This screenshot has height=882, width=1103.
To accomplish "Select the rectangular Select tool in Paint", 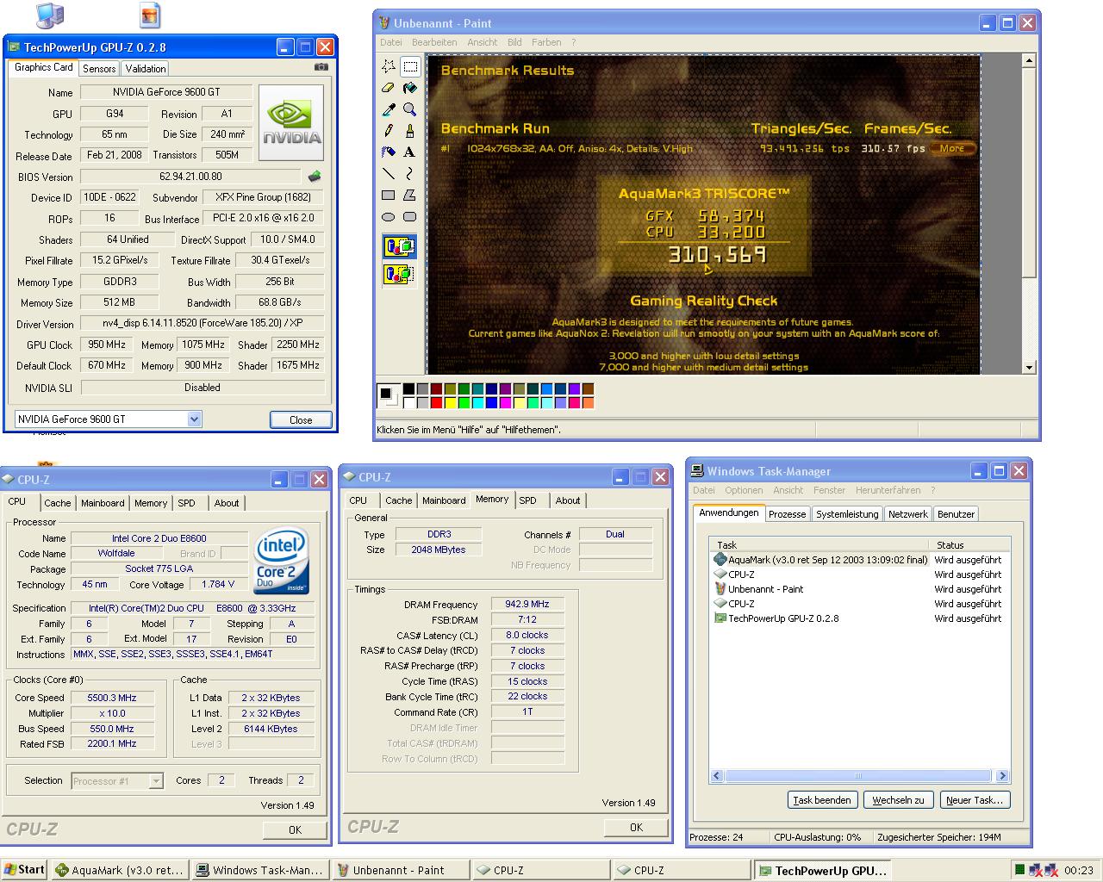I will click(410, 66).
